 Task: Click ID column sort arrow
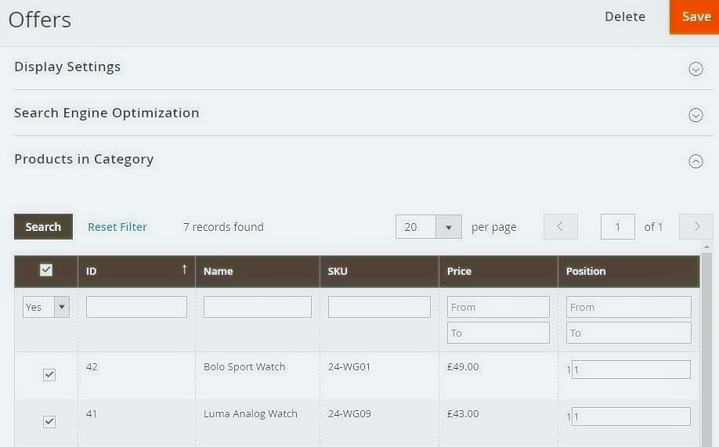[x=184, y=270]
